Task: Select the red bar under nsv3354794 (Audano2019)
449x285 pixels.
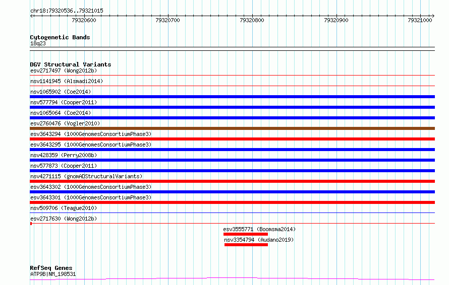Action: (246, 245)
